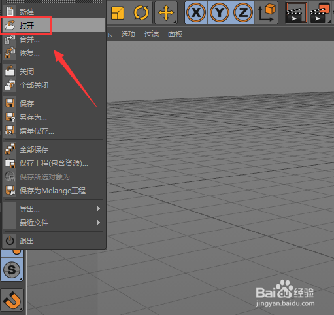Choose 另存为... (Save As) entry

click(54, 117)
